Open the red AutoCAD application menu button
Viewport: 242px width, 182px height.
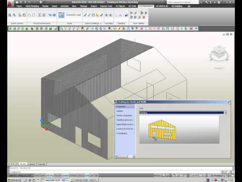[11, 4]
